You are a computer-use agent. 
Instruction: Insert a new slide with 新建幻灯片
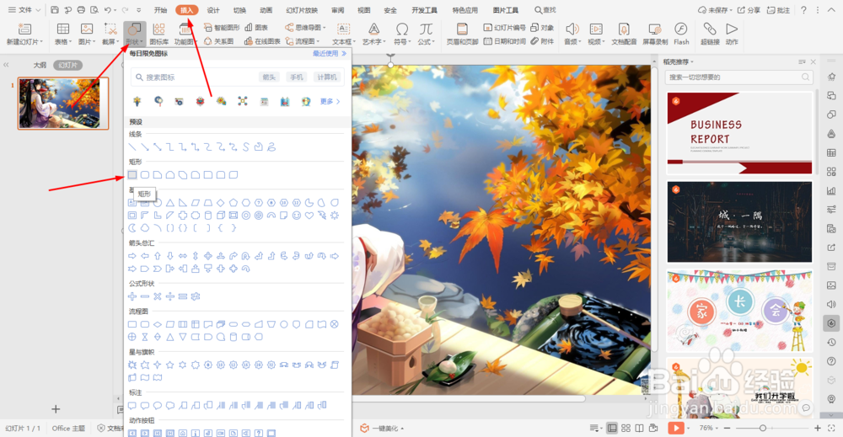(x=24, y=34)
